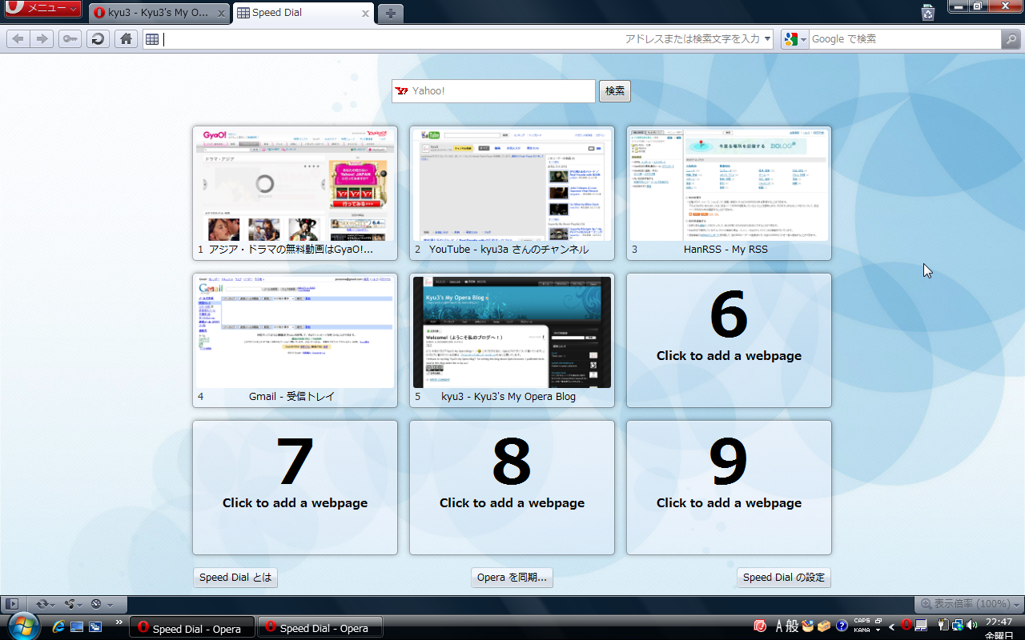The image size is (1025, 640).
Task: Click the Speed Dial grid icon in address bar
Action: (152, 39)
